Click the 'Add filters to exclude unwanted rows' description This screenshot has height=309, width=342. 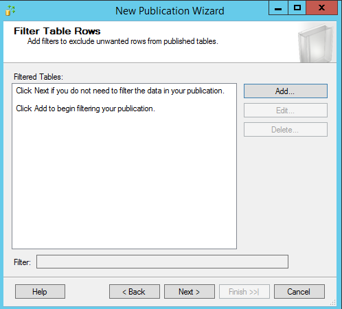pos(123,41)
